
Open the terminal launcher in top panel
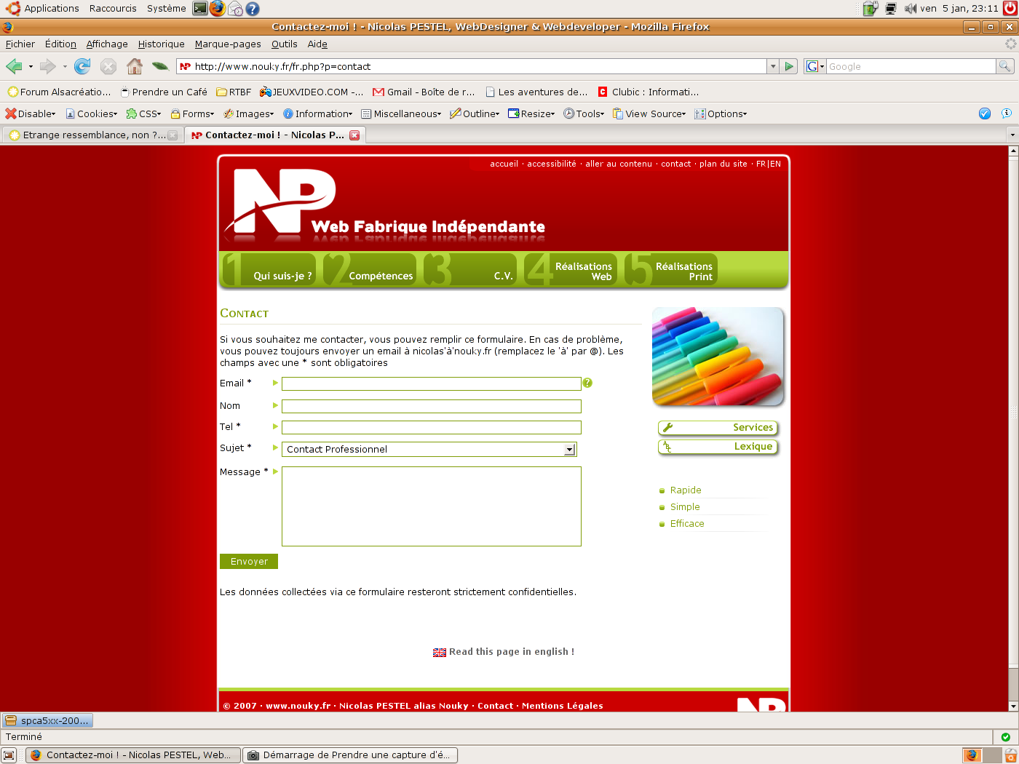coord(200,9)
